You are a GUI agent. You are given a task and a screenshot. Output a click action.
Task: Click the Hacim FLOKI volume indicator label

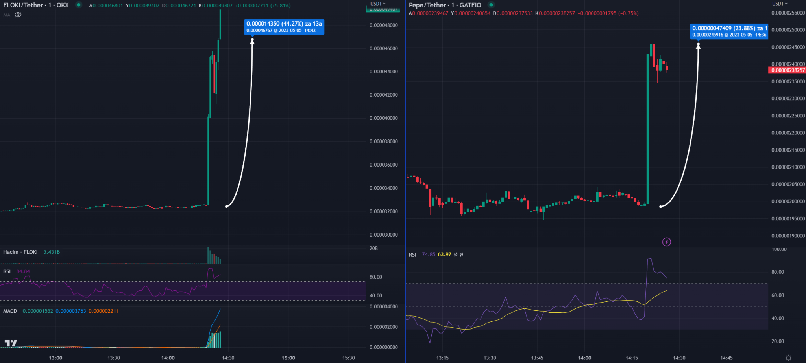pyautogui.click(x=20, y=252)
